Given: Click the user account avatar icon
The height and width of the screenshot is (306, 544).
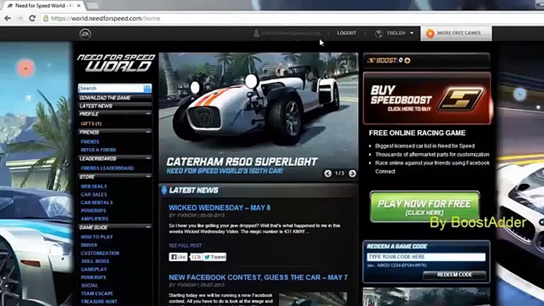Looking at the screenshot, I should [256, 33].
